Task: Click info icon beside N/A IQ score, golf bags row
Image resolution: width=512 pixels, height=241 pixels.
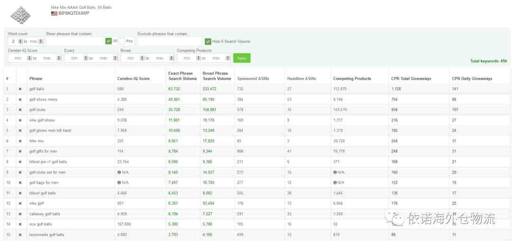Action: (119, 183)
